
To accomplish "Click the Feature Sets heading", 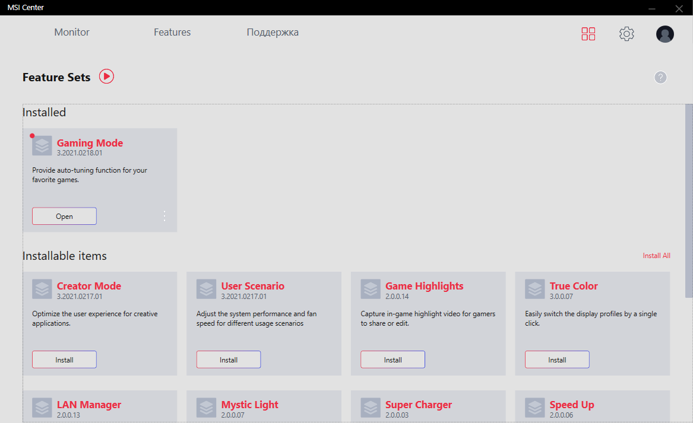I will pyautogui.click(x=56, y=77).
